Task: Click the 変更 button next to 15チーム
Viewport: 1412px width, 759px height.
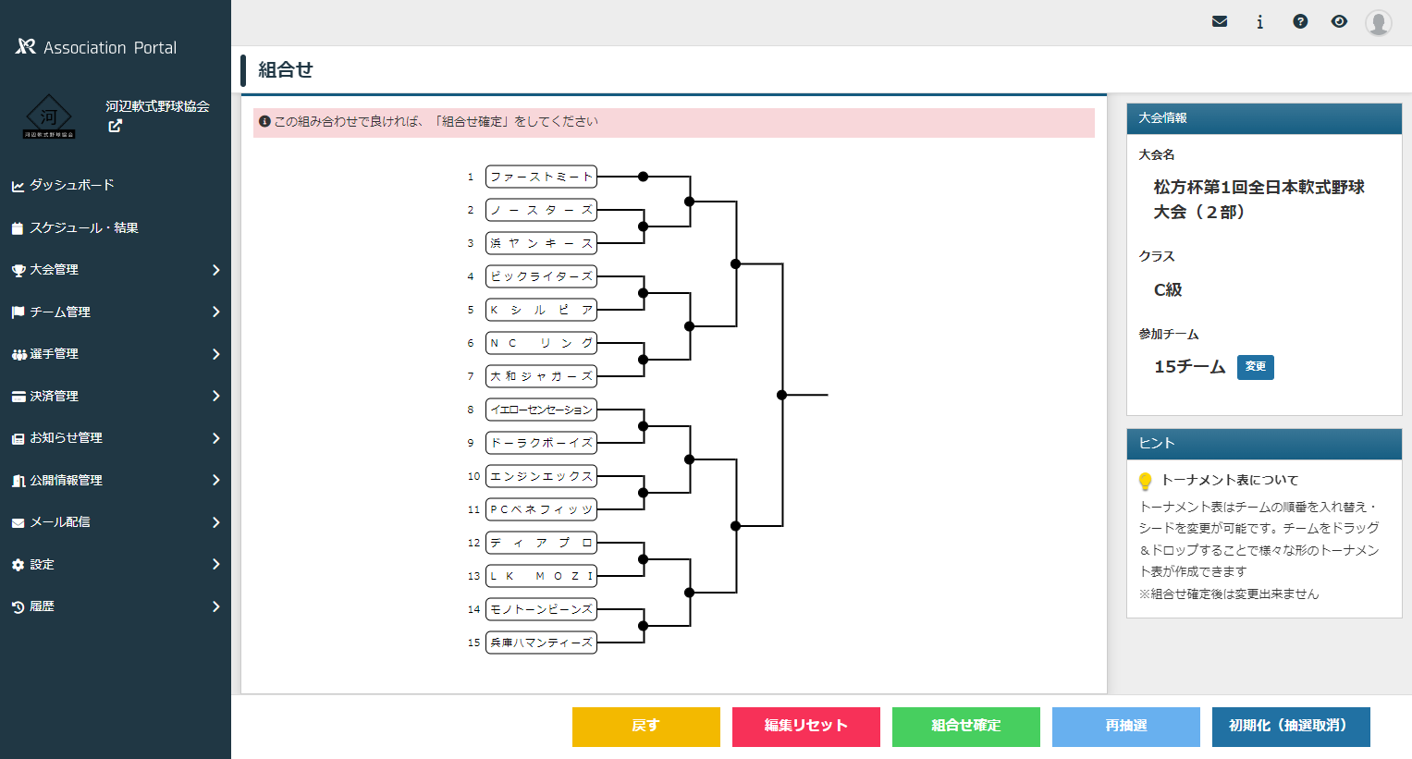Action: pos(1255,367)
